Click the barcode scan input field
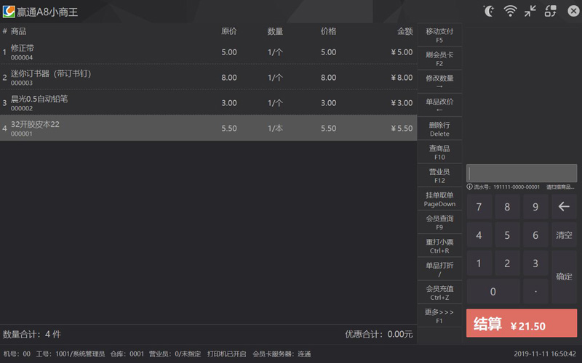The image size is (582, 363). 522,173
